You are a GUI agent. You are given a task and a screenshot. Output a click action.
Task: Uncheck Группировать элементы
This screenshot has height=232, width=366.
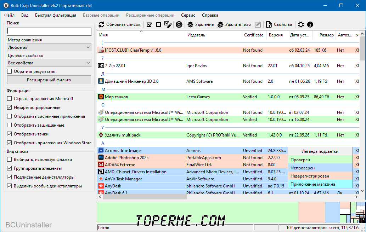pos(9,168)
